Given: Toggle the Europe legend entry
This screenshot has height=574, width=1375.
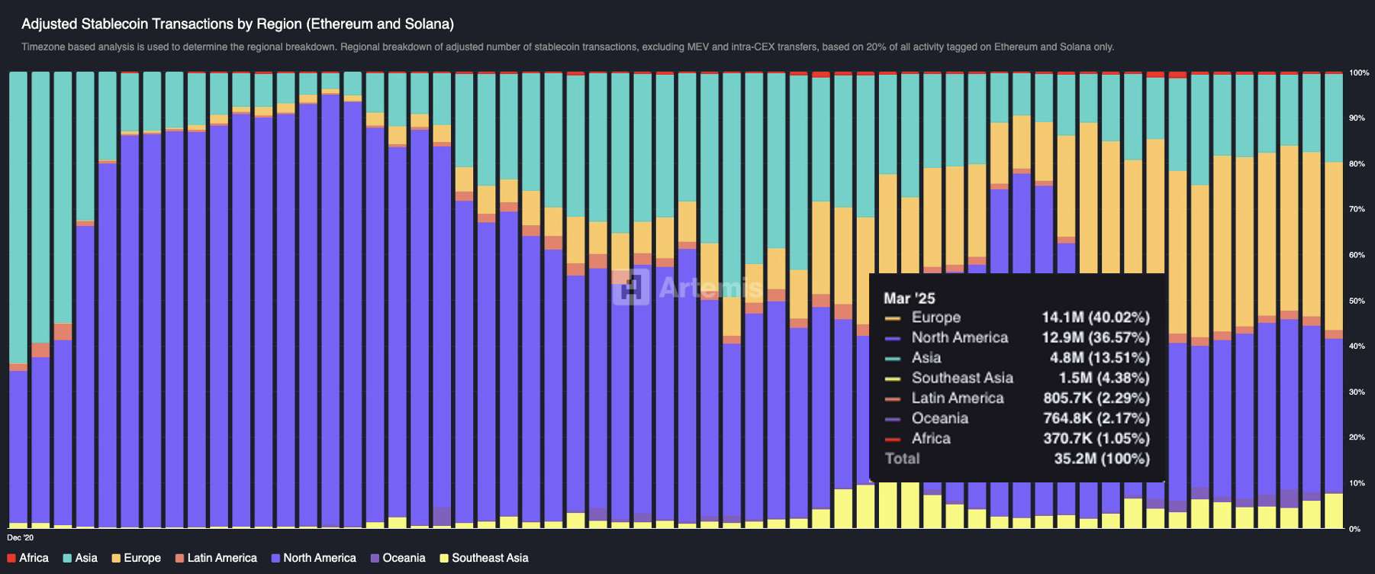Looking at the screenshot, I should click(137, 558).
